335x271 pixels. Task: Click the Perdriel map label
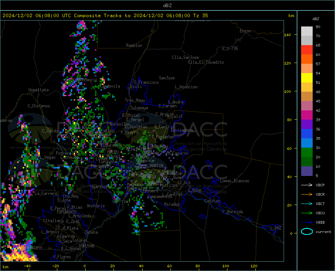point(100,166)
